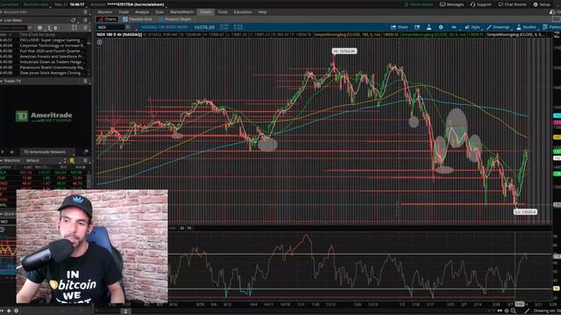Open the Drawings menu
This screenshot has height=315, width=561.
click(x=498, y=27)
